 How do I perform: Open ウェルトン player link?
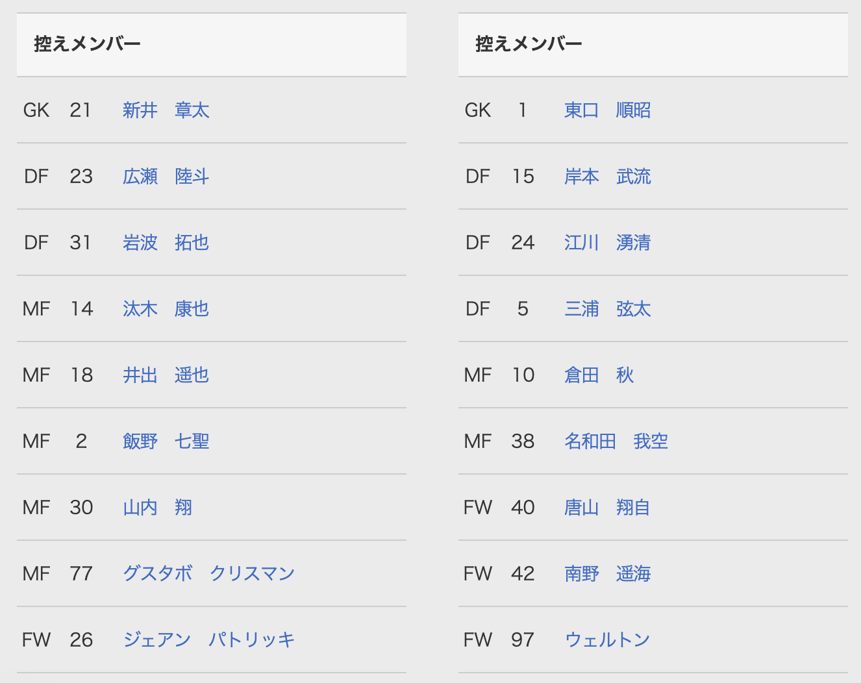tap(607, 640)
